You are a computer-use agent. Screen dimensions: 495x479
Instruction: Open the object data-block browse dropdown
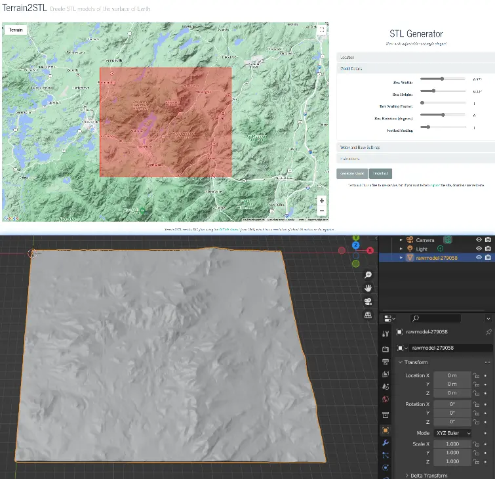[402, 348]
